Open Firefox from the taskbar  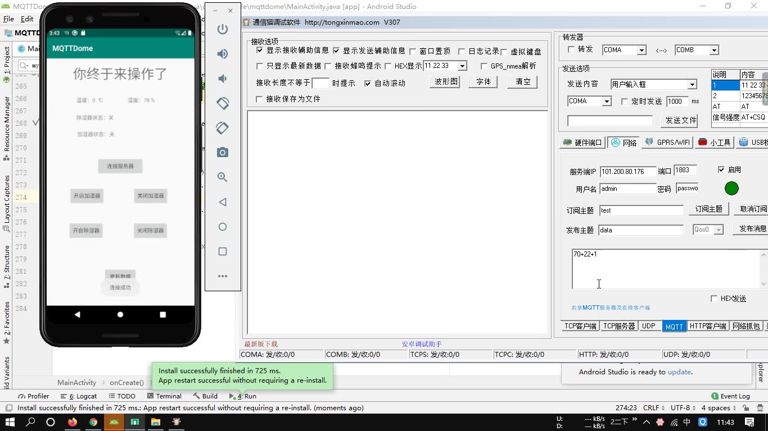click(73, 422)
